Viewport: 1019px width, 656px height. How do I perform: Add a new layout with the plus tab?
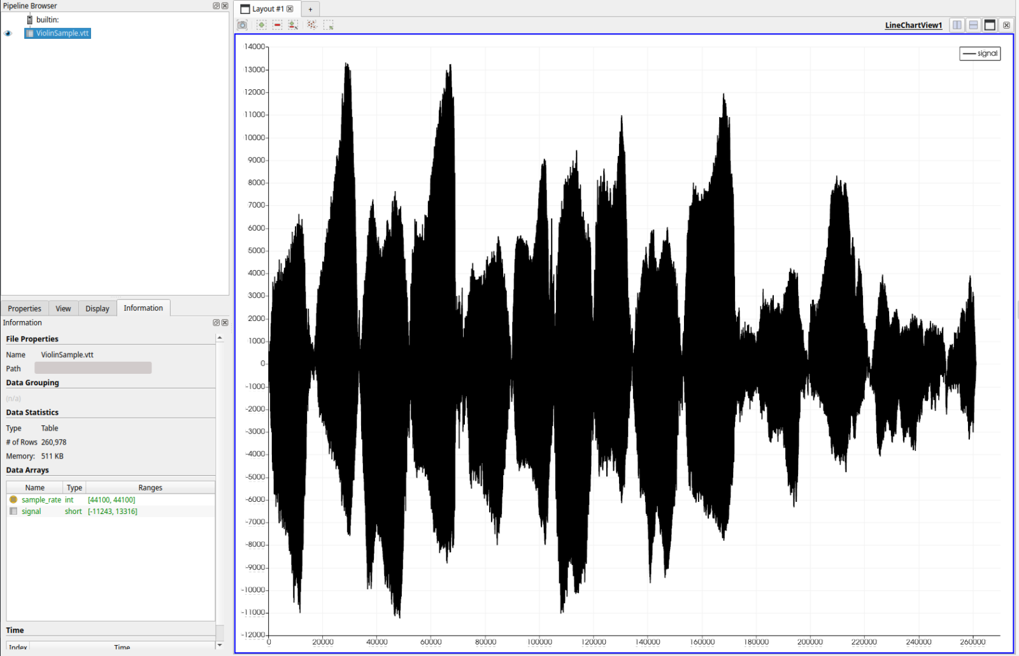point(310,9)
